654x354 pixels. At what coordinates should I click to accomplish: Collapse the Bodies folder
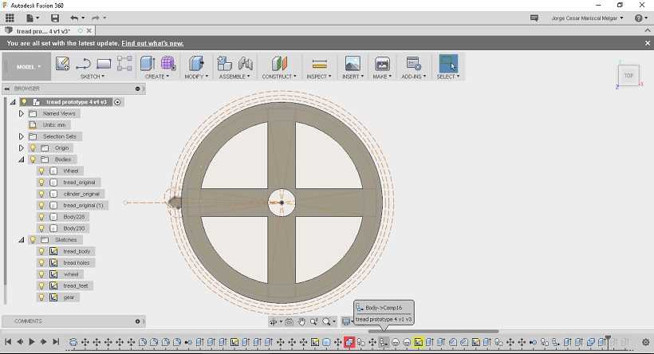22,159
